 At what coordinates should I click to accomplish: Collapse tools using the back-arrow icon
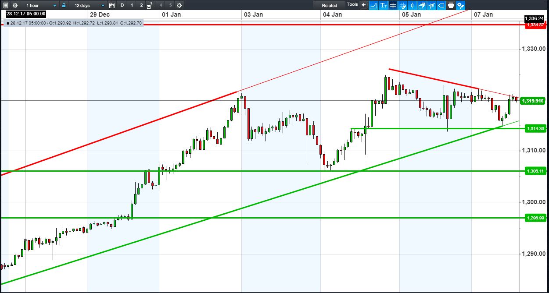(x=364, y=5)
